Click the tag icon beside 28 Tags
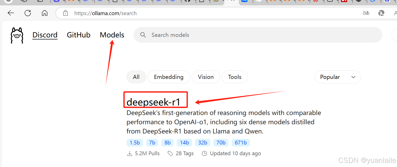 click(170, 153)
